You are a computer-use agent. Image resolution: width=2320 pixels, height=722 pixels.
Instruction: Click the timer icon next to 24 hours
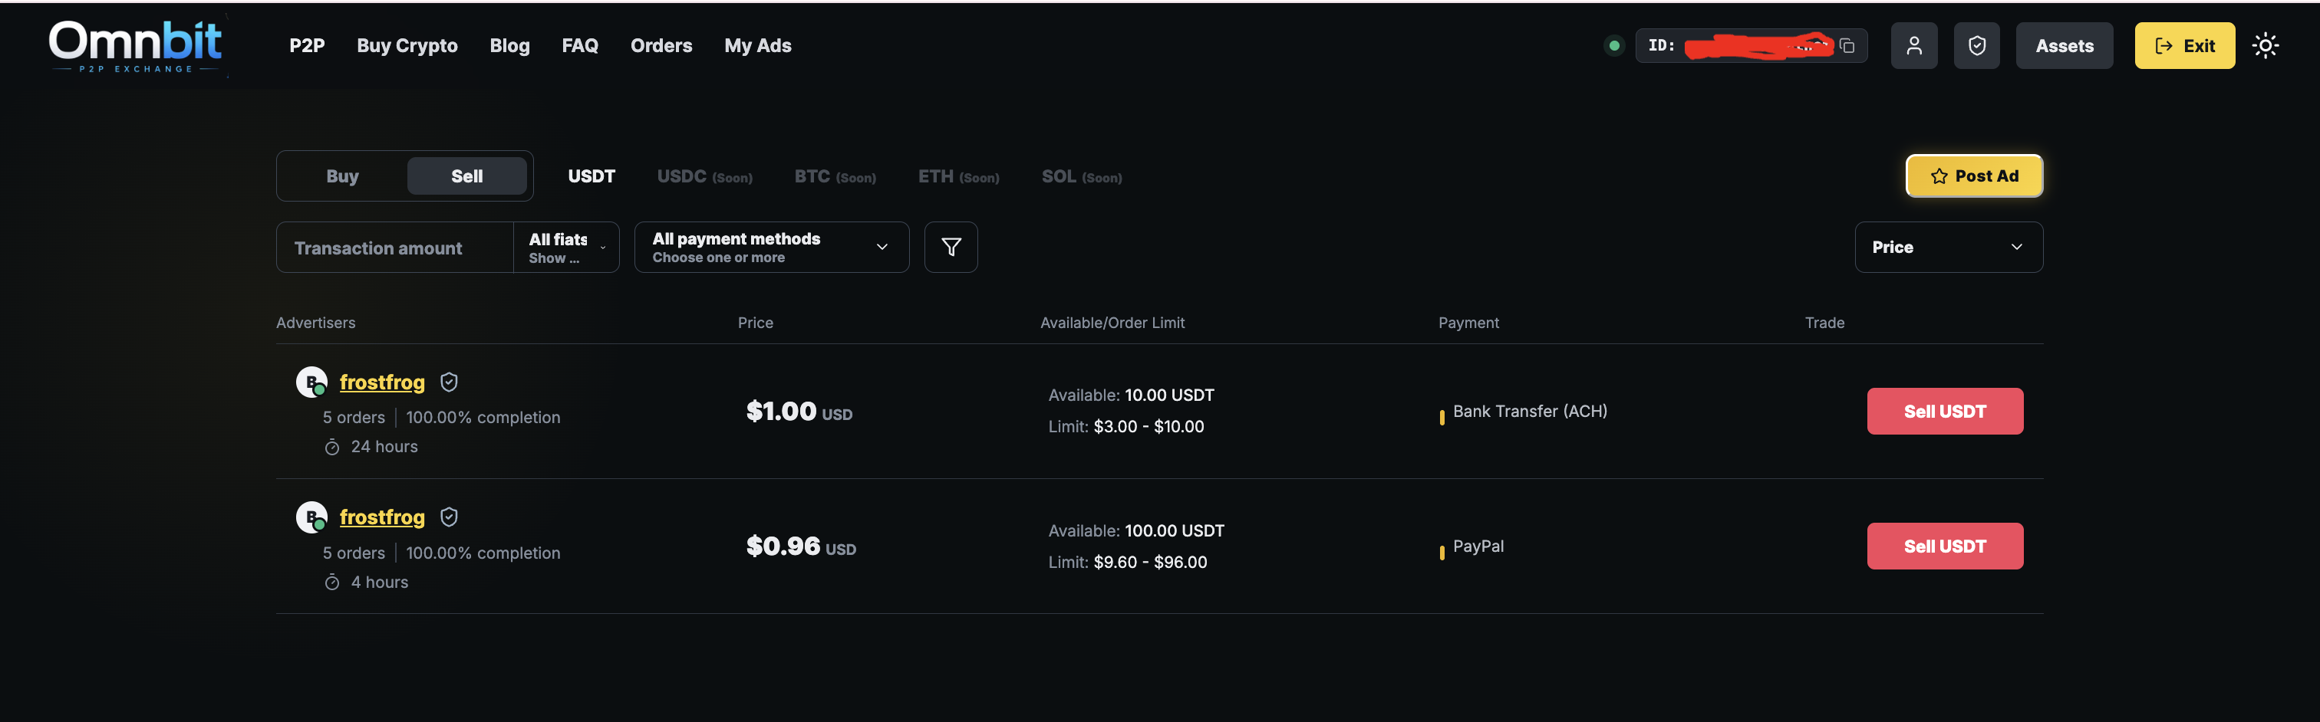tap(332, 448)
